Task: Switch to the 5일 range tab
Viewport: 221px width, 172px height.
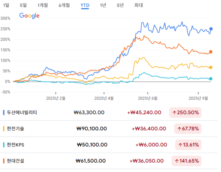Action: 23,5
